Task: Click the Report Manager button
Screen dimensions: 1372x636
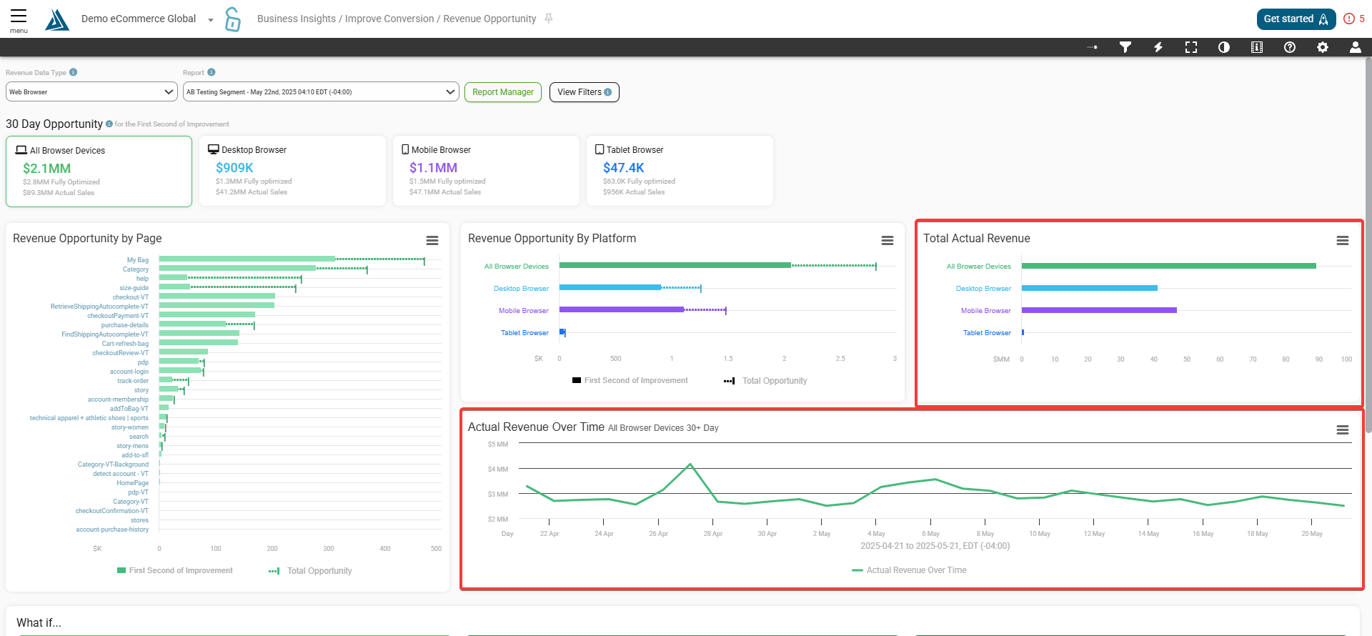Action: click(x=503, y=92)
